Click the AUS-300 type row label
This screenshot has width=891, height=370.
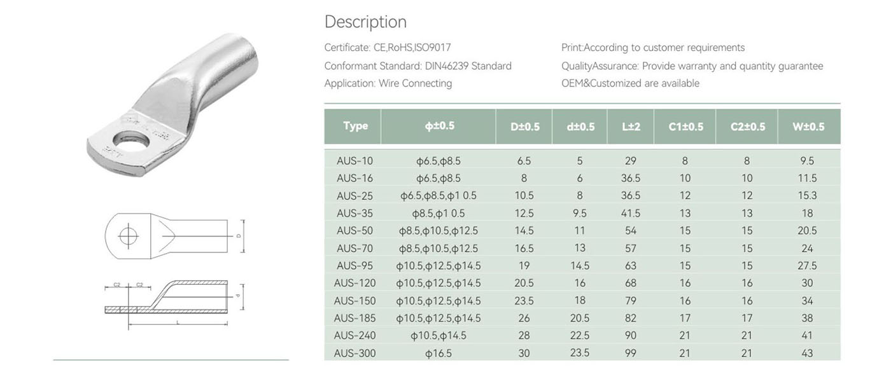coord(354,353)
